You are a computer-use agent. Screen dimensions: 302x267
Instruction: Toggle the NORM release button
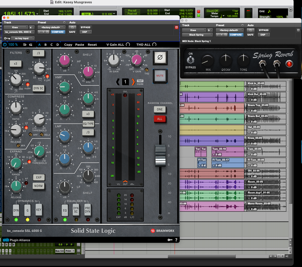coord(39,186)
